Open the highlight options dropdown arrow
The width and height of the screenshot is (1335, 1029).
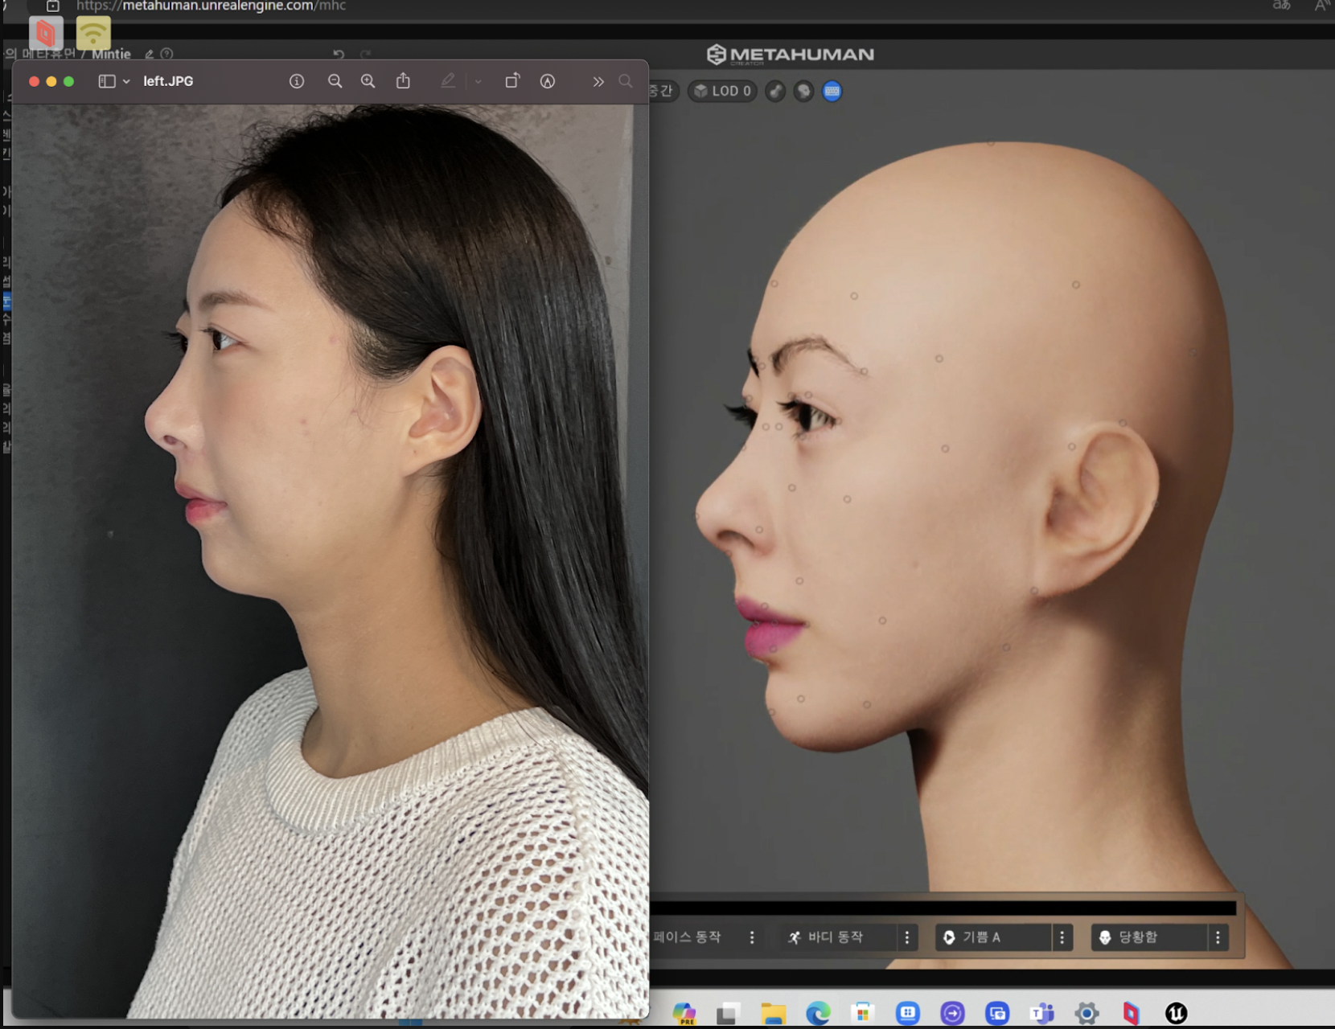point(478,81)
